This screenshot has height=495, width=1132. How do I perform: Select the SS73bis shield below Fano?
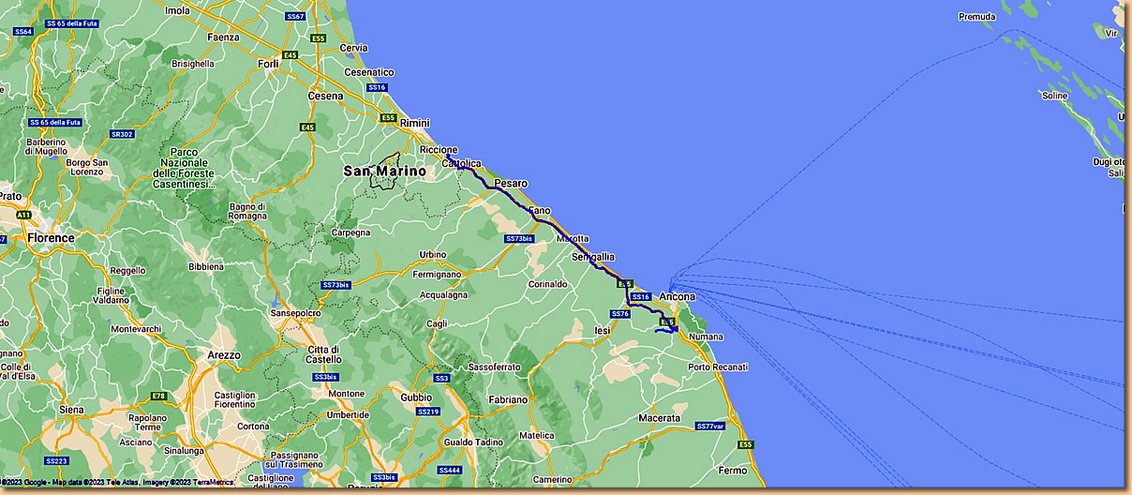pyautogui.click(x=519, y=238)
